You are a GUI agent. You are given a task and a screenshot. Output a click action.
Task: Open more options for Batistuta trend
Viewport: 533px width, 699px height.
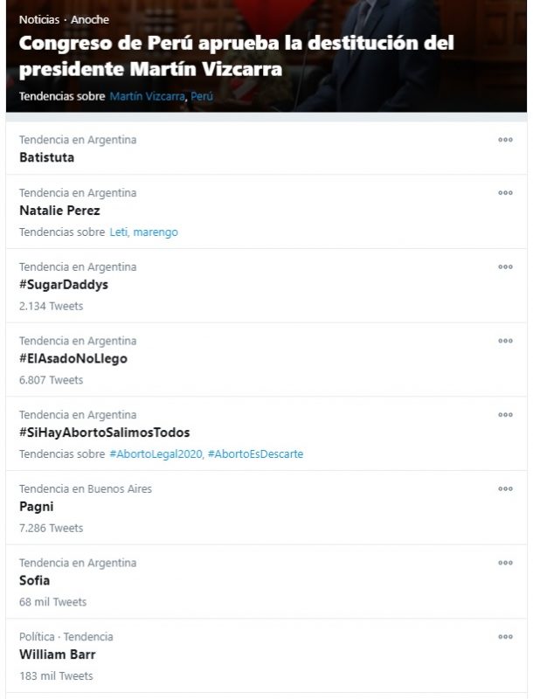tap(505, 140)
